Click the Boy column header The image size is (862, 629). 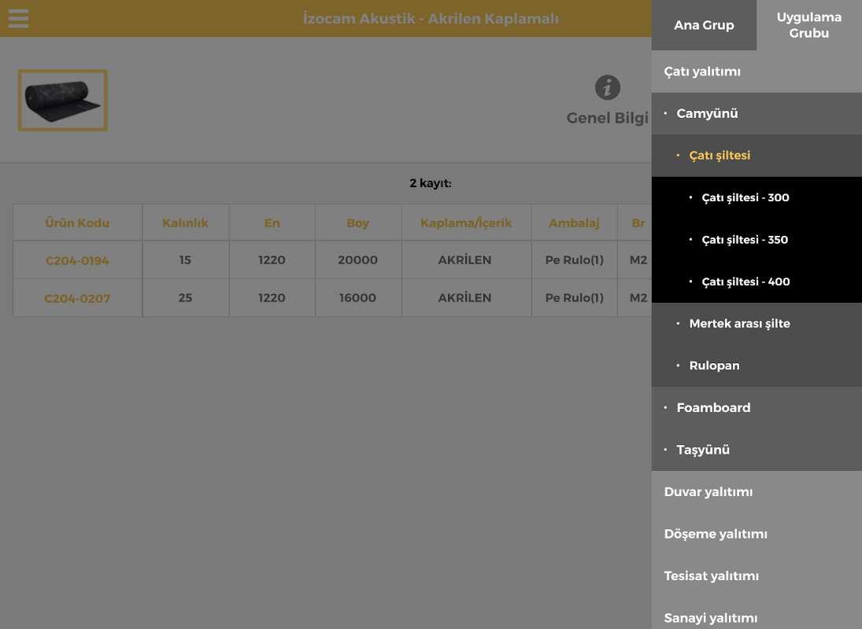coord(358,223)
